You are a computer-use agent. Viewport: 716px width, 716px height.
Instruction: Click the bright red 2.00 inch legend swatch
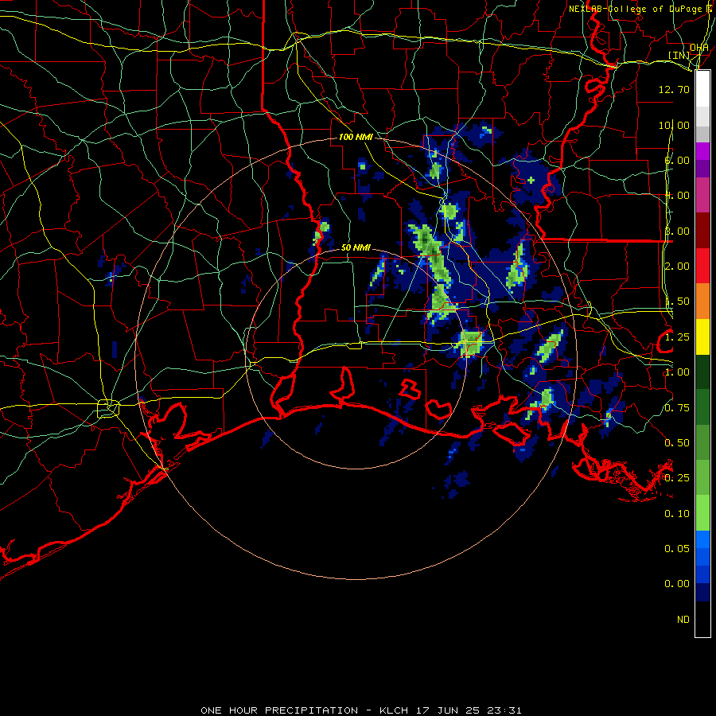pos(702,266)
